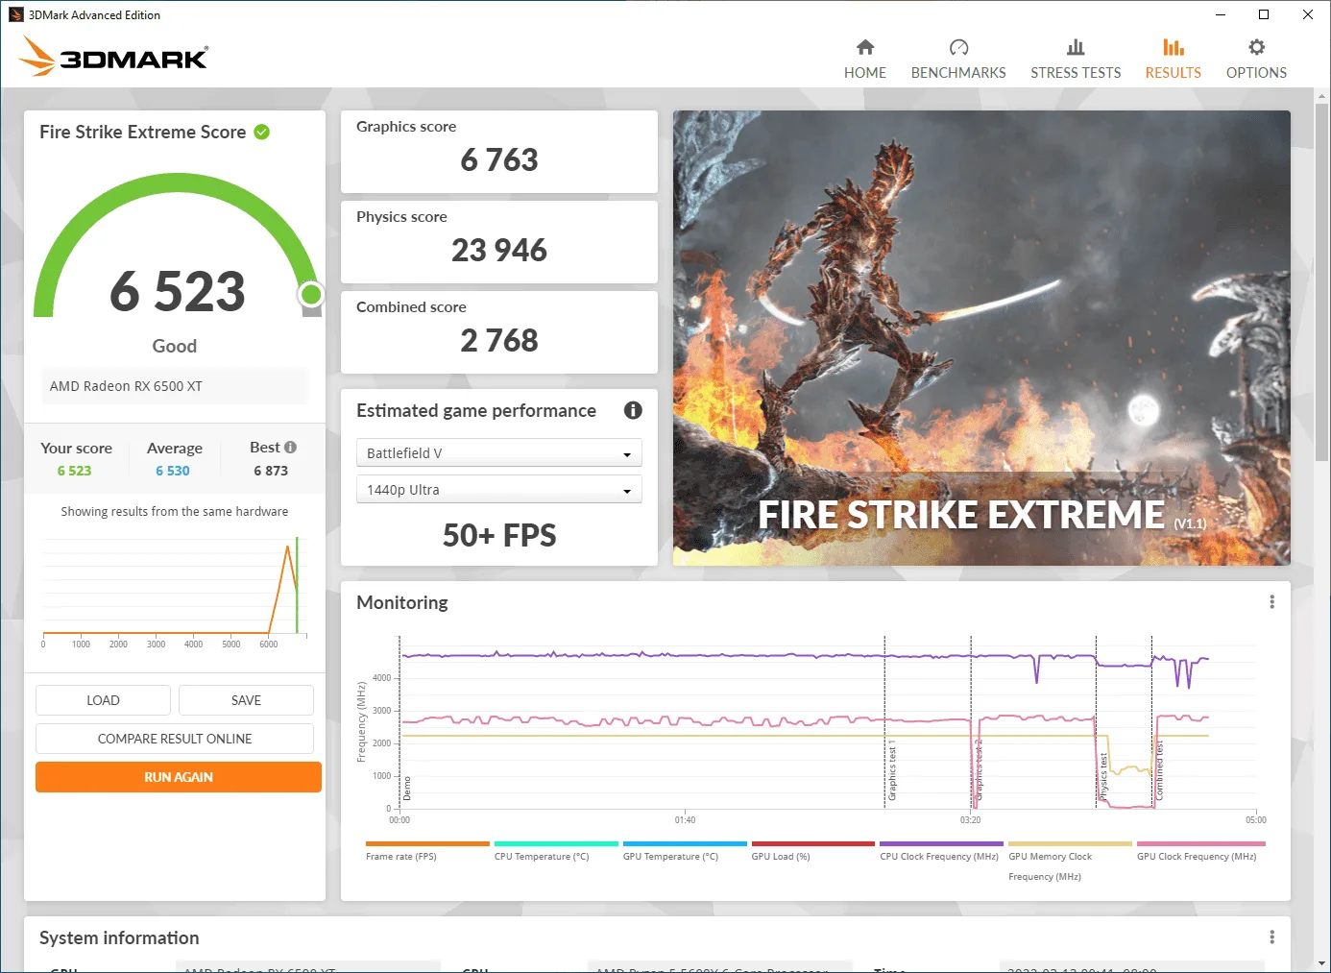Click info icon beside Estimated game performance
Screen dimensions: 1331x973
point(633,410)
